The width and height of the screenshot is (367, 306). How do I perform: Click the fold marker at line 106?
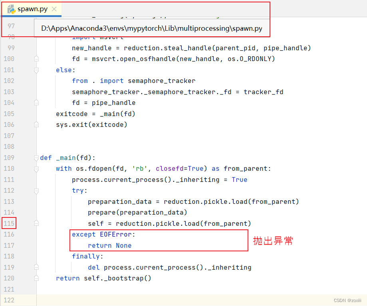tap(36, 124)
